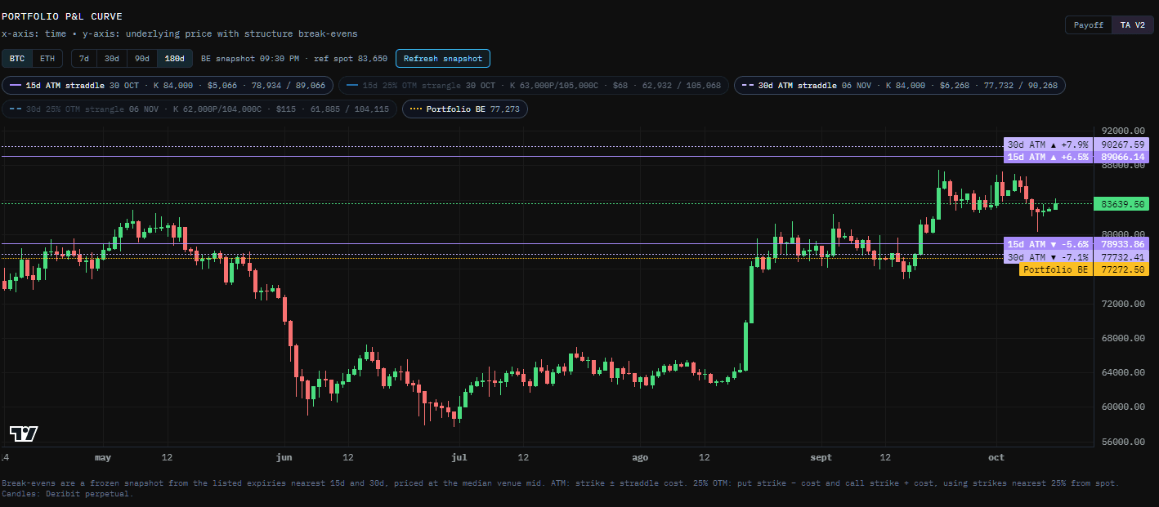This screenshot has width=1159, height=507.
Task: Click the 78933.86 price axis value
Action: pos(1121,244)
